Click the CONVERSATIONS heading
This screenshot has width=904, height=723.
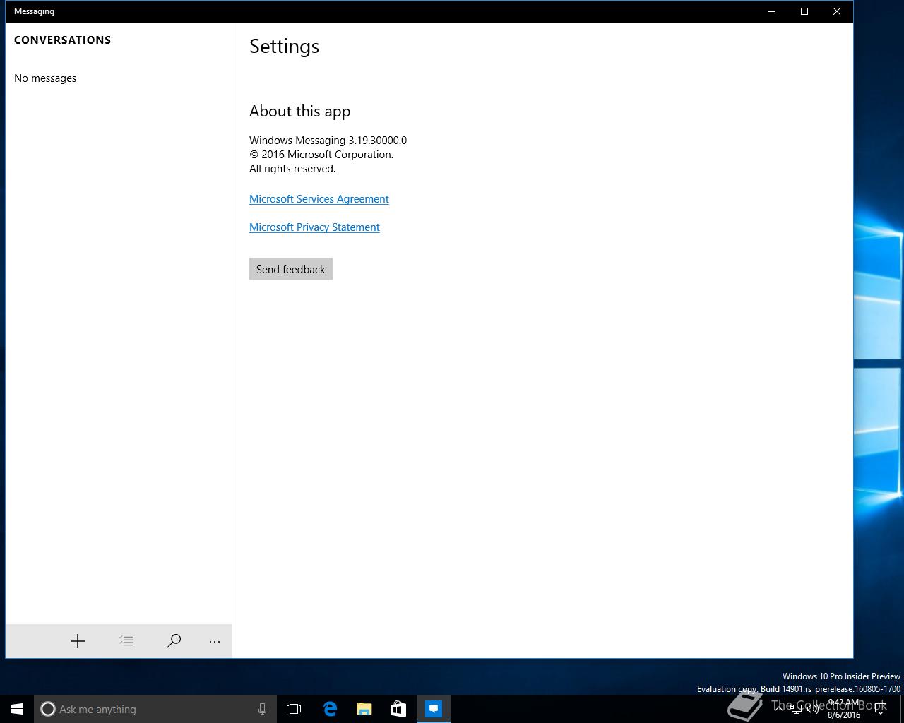(63, 40)
